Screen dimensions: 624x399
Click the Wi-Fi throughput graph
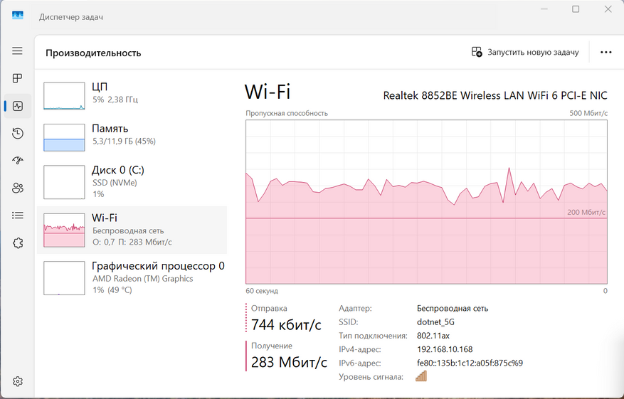click(x=426, y=203)
